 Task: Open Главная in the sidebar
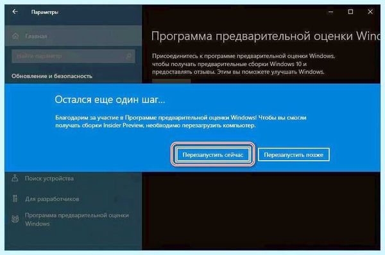coord(73,36)
